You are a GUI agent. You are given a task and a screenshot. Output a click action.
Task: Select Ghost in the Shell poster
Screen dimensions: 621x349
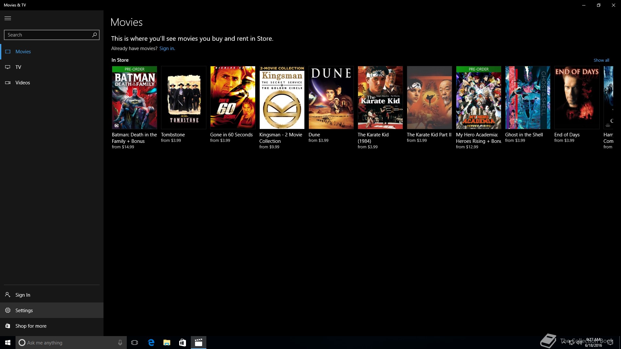pyautogui.click(x=528, y=98)
